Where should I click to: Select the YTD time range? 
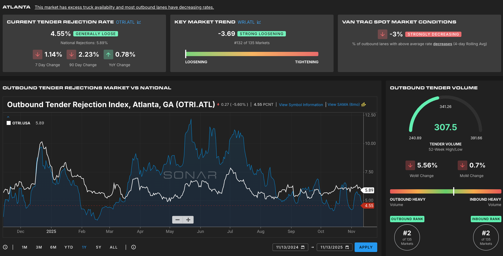pyautogui.click(x=69, y=247)
